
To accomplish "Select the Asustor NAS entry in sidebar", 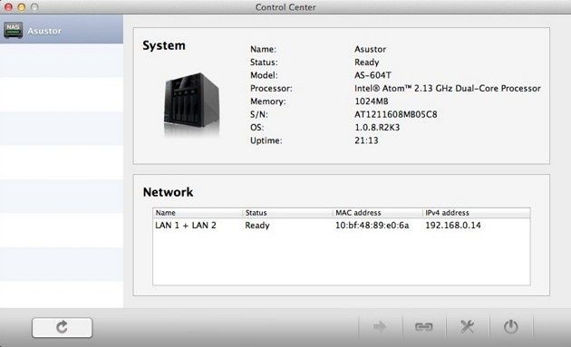I will (x=62, y=31).
